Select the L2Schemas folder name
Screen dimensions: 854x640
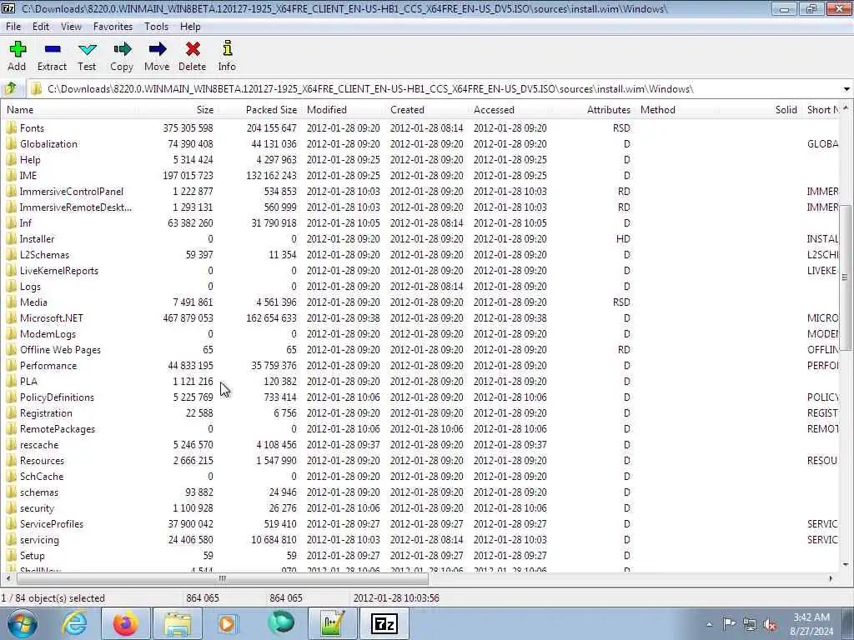coord(45,255)
